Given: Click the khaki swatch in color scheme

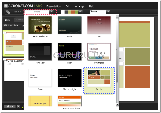Looking at the screenshot, I should [70, 12].
